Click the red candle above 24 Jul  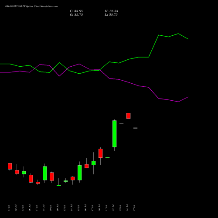click(x=129, y=116)
